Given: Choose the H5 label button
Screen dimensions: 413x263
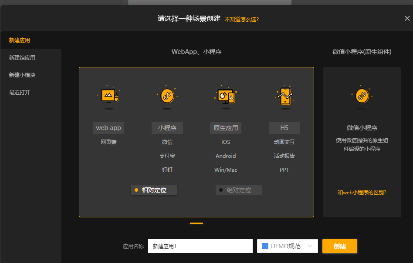Looking at the screenshot, I should pyautogui.click(x=284, y=128).
